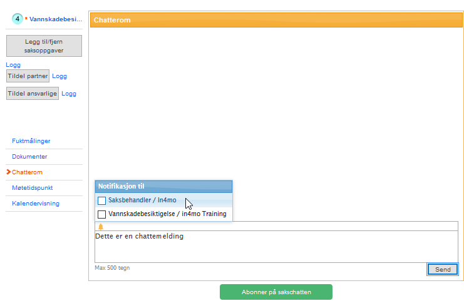Click the Vannskadebesi... case title
This screenshot has height=306, width=464.
(x=55, y=19)
